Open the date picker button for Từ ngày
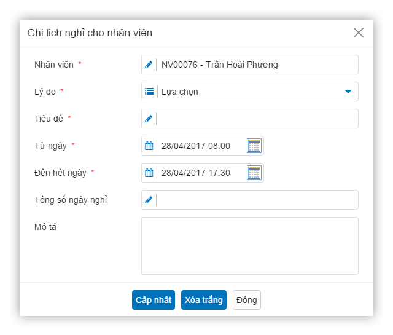393x335 pixels. (254, 146)
